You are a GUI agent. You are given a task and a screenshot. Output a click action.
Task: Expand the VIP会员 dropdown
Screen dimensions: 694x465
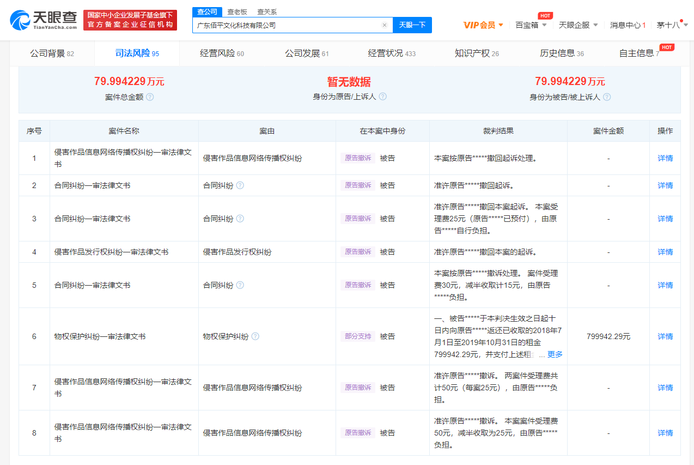(x=483, y=25)
